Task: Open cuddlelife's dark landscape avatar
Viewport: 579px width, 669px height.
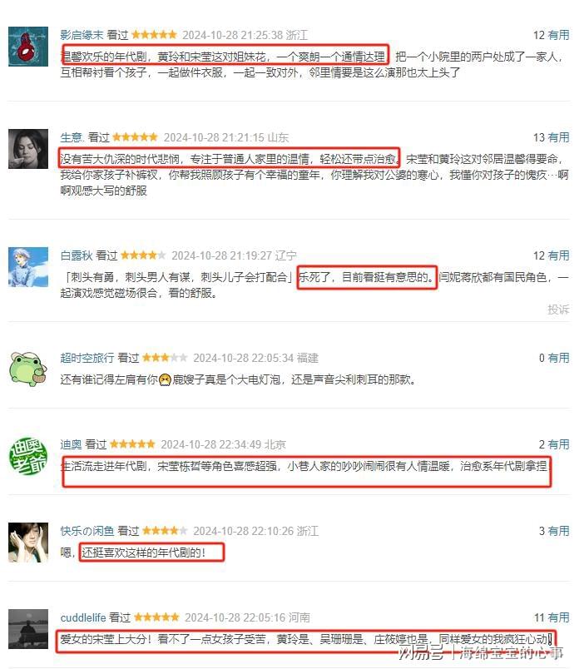Action: 28,629
